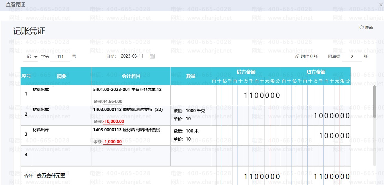Click row 3 unit price 单价: 10

182,139
